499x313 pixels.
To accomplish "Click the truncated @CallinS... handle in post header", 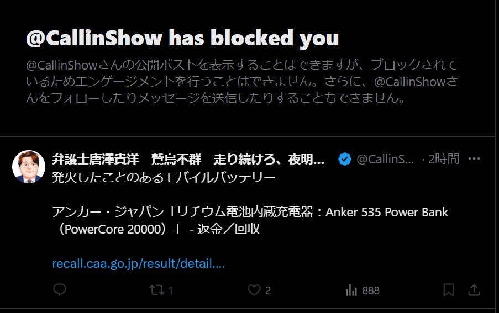I will pos(385,159).
